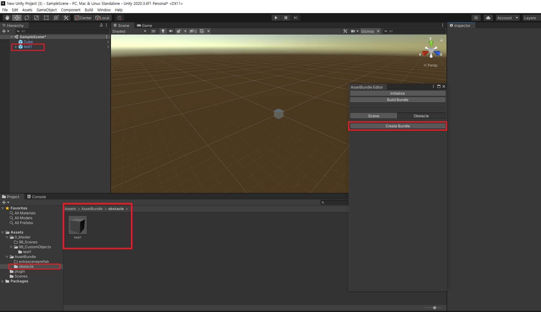Mute scene audio toggle
This screenshot has height=312, width=541.
(171, 31)
